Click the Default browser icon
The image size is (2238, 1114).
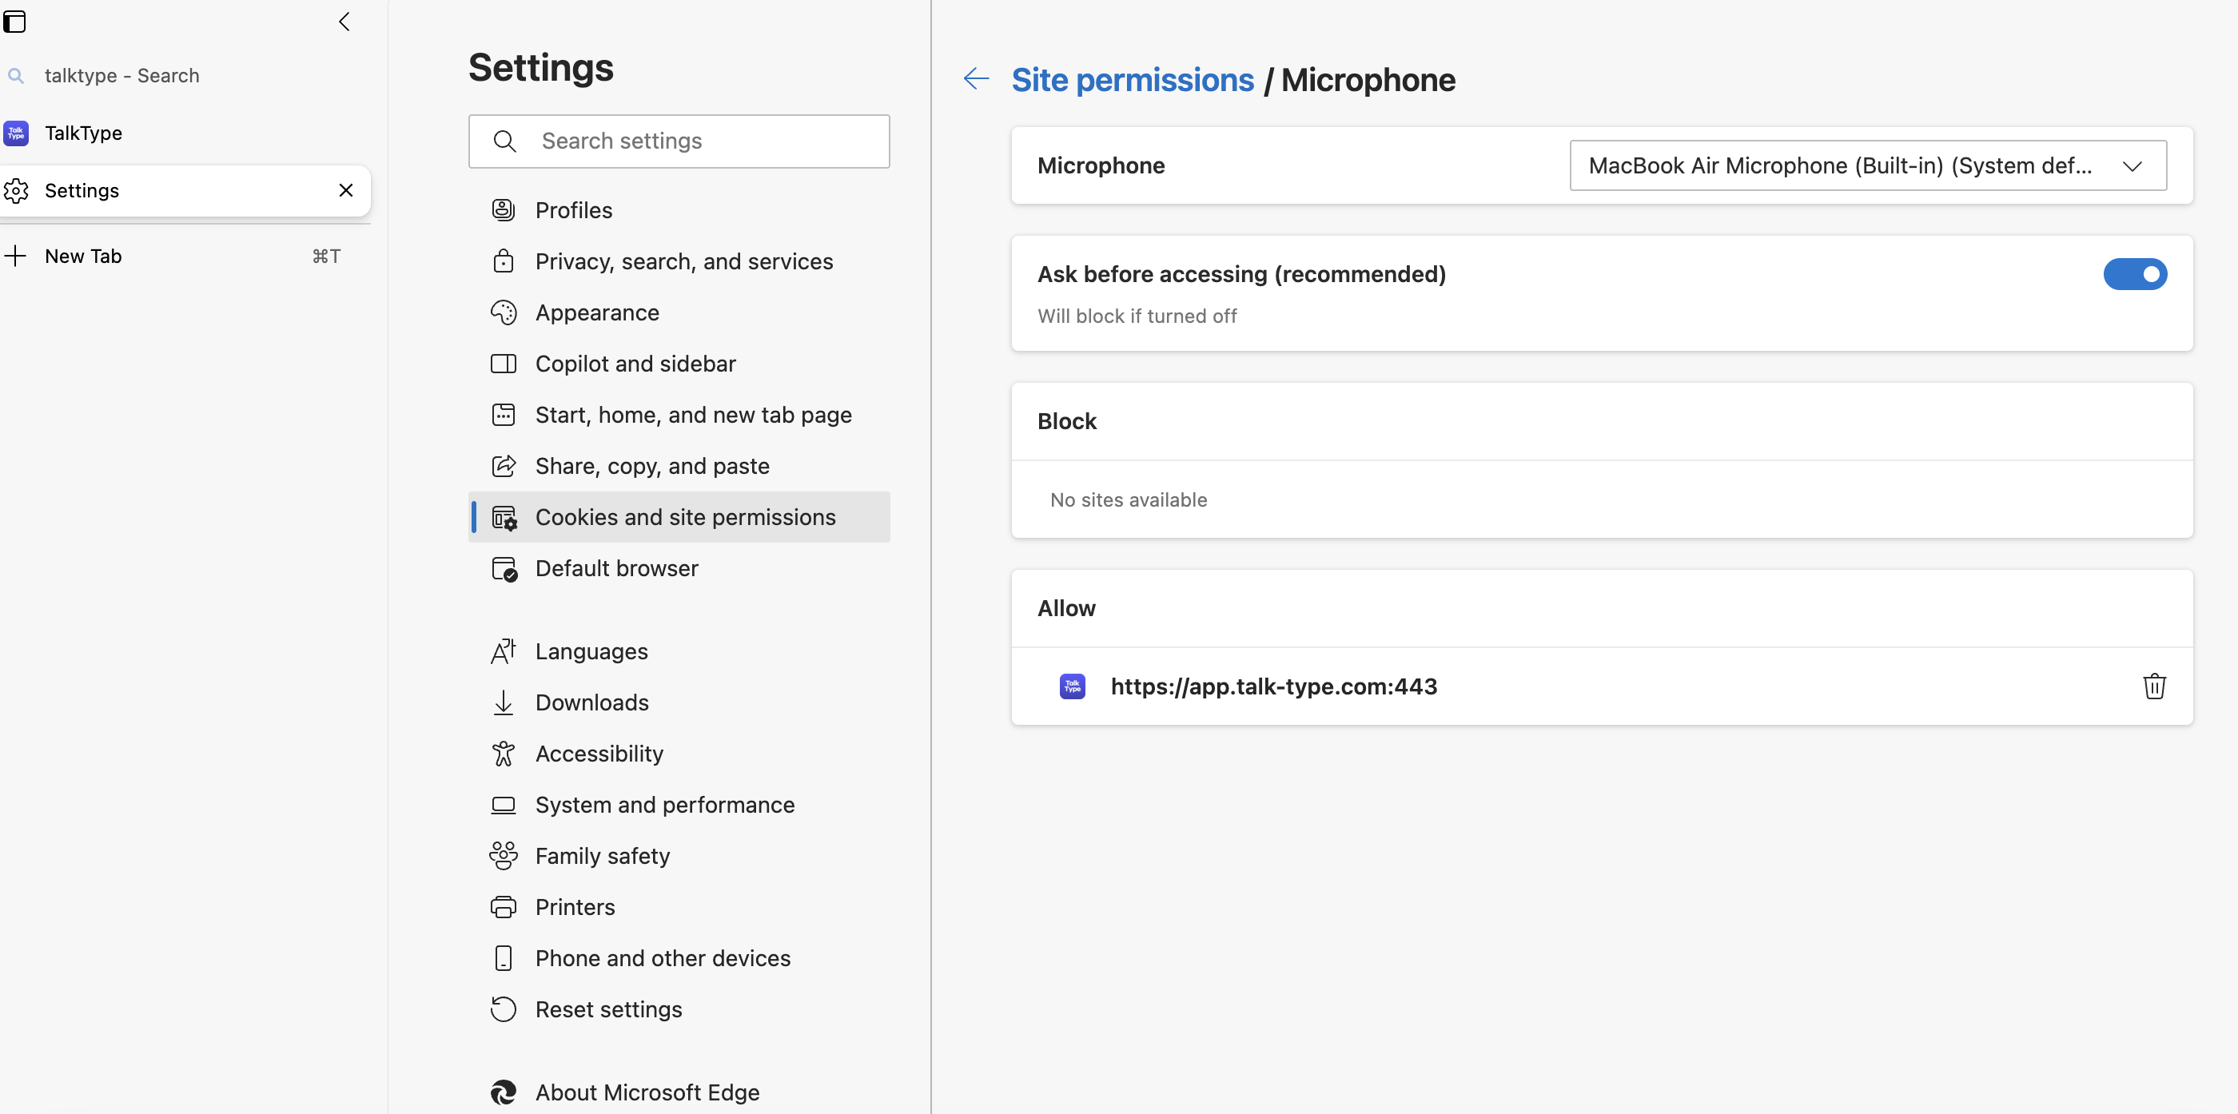pos(505,568)
